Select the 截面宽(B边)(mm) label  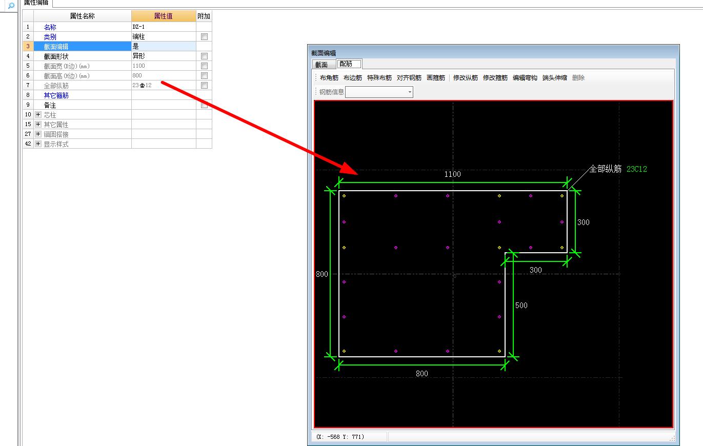(67, 66)
